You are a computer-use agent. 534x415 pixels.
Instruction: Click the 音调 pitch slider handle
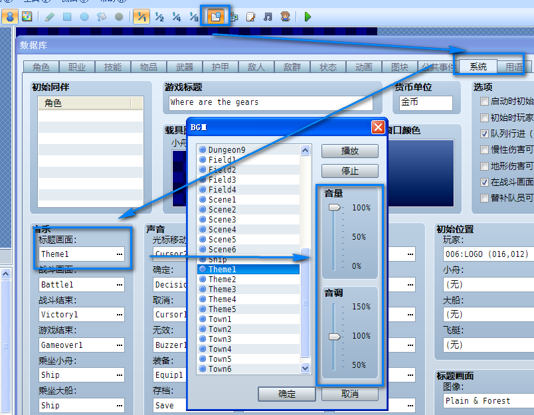click(335, 337)
